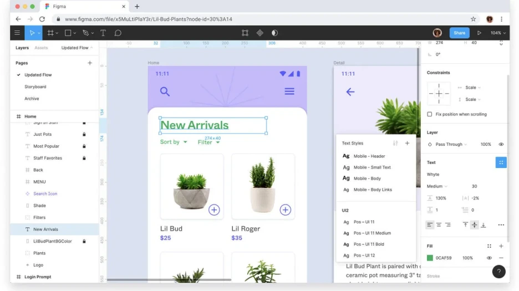Click the Edit object toolbar icon
Image resolution: width=519 pixels, height=291 pixels.
click(x=245, y=33)
